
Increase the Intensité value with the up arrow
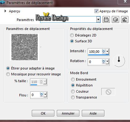tap(103, 50)
